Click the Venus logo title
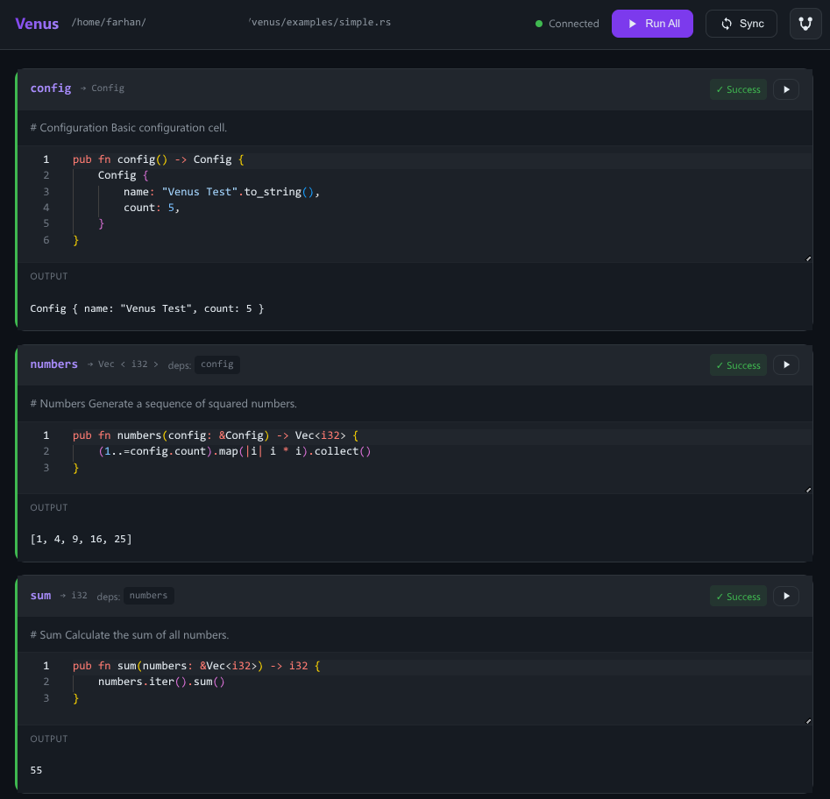Screen dimensions: 830x799 point(37,24)
